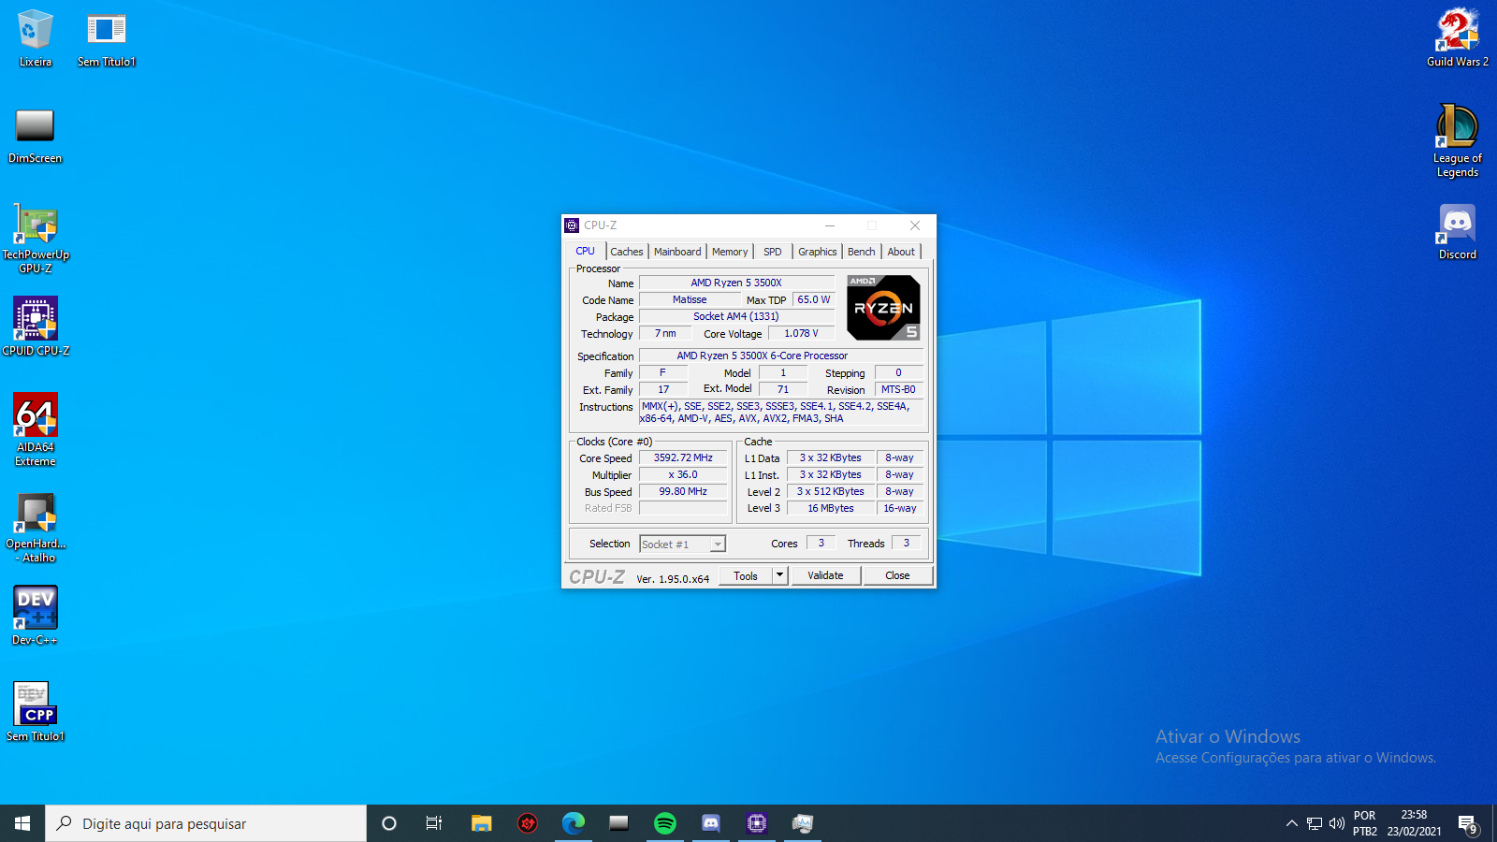Switch to the Memory tab

pyautogui.click(x=730, y=252)
